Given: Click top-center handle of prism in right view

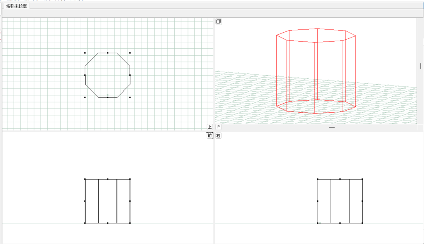Looking at the screenshot, I should pyautogui.click(x=340, y=179).
